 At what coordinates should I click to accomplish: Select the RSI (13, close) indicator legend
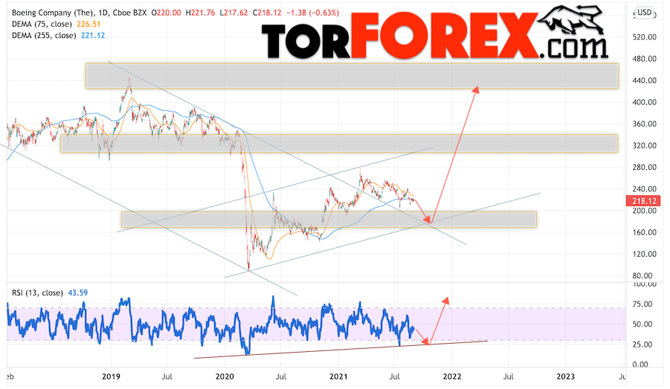click(x=37, y=293)
